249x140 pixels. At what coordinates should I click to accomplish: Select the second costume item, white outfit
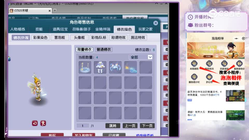100,67
